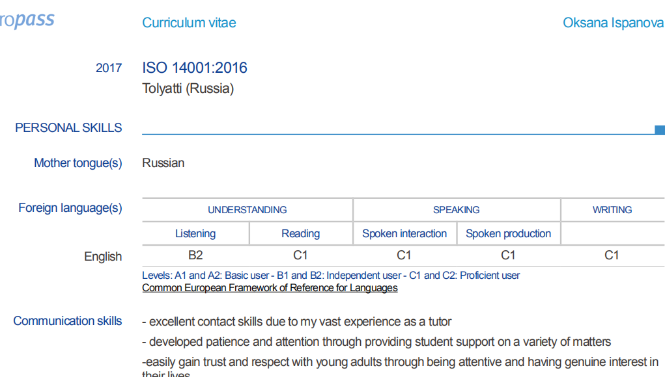Open the Common European Framework of Reference link
The image size is (665, 377).
270,288
